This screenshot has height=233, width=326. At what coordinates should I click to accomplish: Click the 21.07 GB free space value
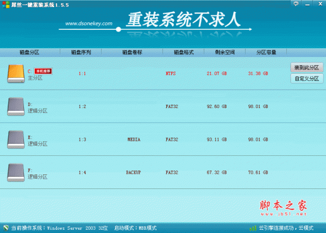[x=217, y=73]
